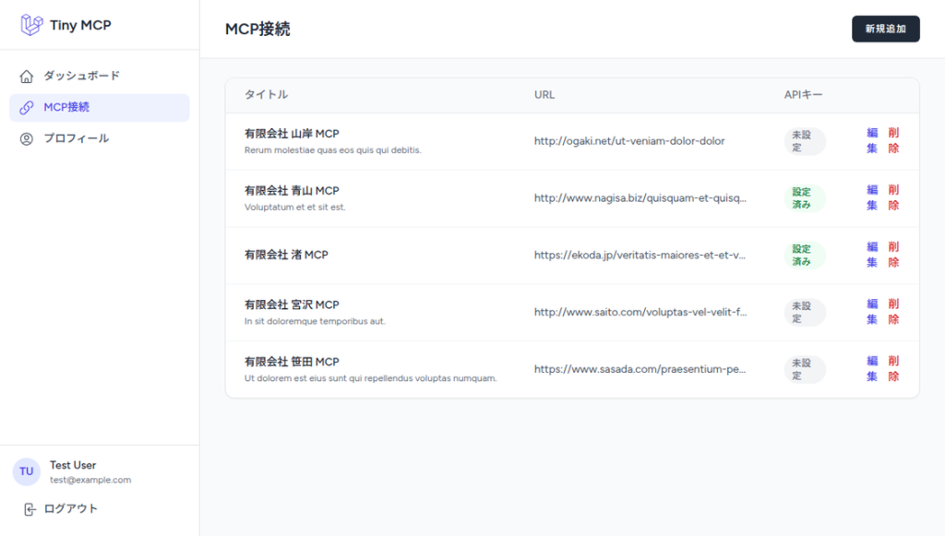Click the title 有限会社 山岸 MCP

click(x=292, y=134)
